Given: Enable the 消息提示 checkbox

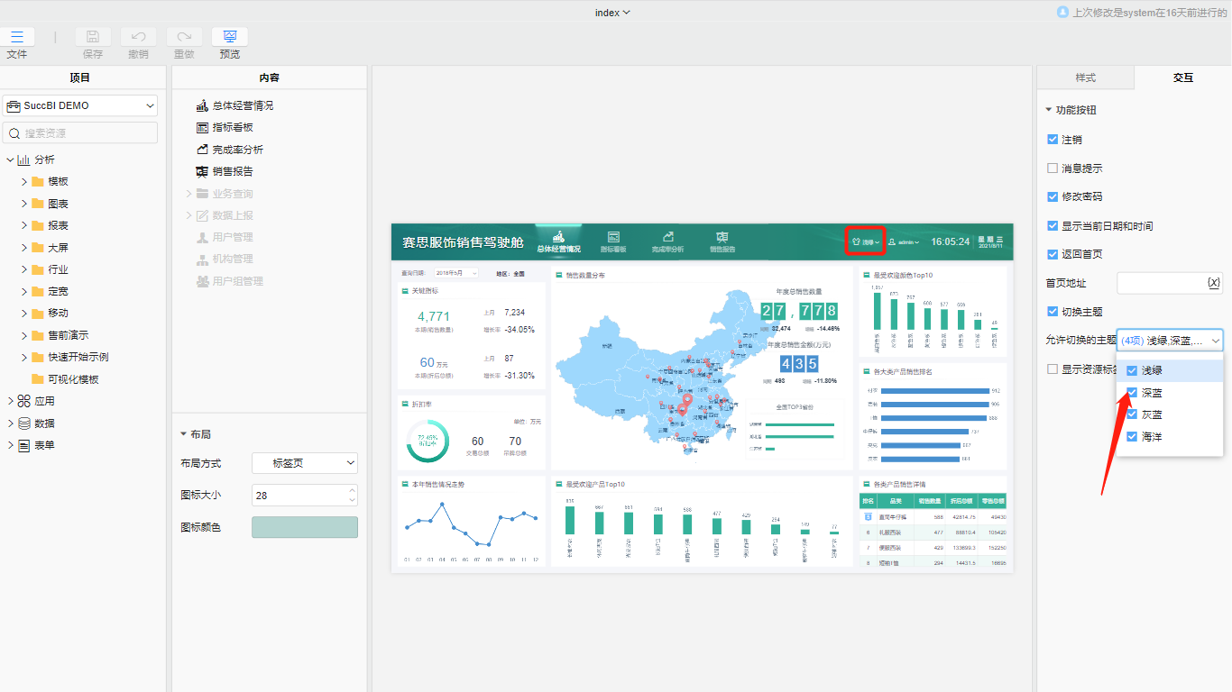Looking at the screenshot, I should tap(1052, 168).
